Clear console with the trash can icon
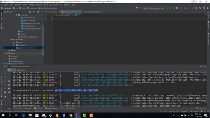This screenshot has height=118, width=210. tap(9, 92)
